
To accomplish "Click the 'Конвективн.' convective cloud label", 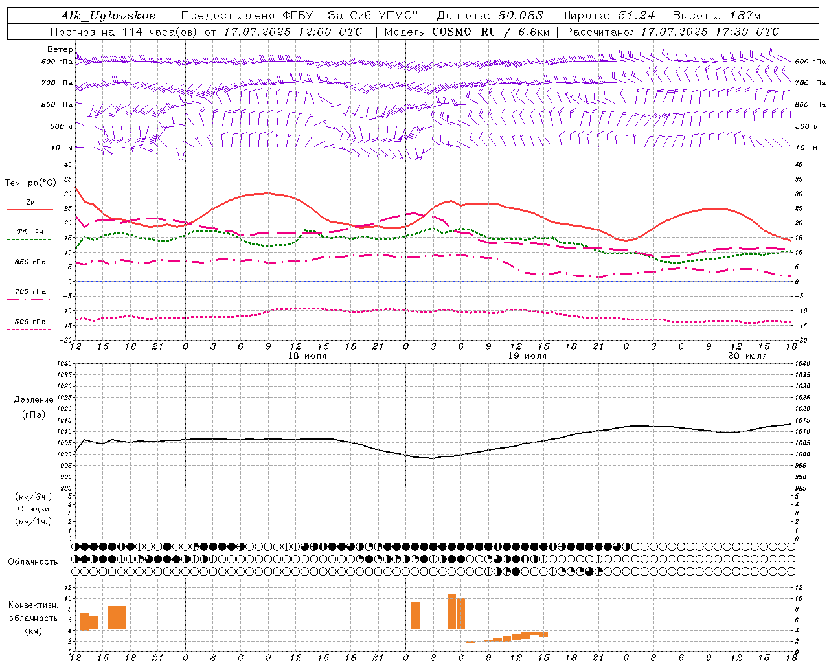I will click(x=34, y=605).
